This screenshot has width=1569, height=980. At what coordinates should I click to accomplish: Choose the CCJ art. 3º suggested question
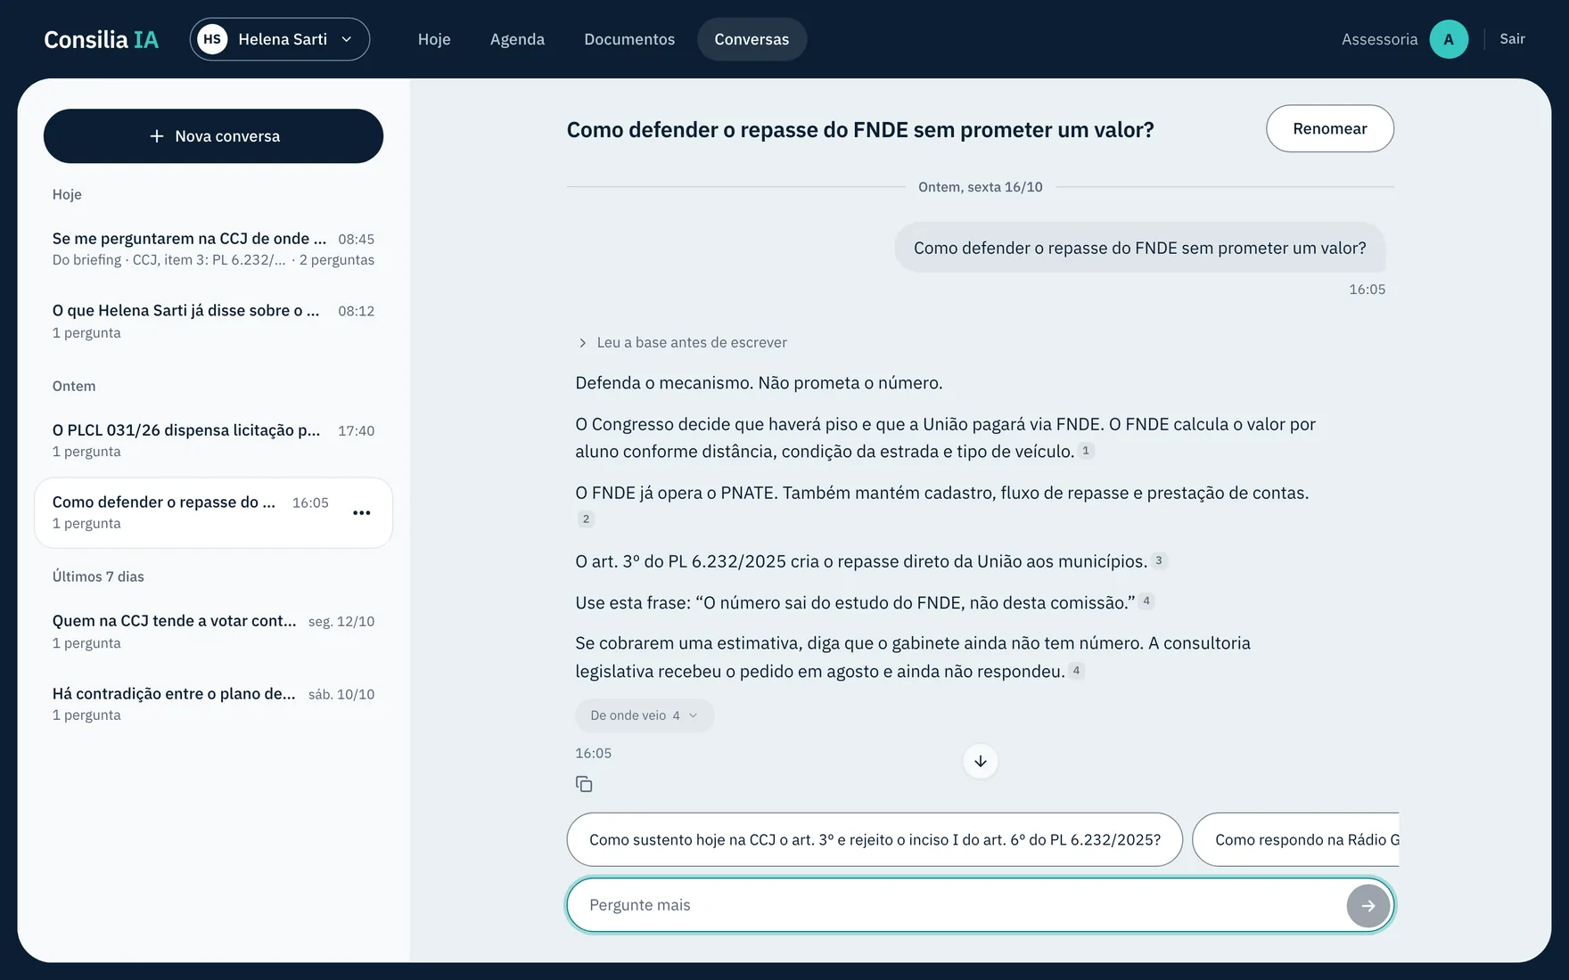(875, 839)
